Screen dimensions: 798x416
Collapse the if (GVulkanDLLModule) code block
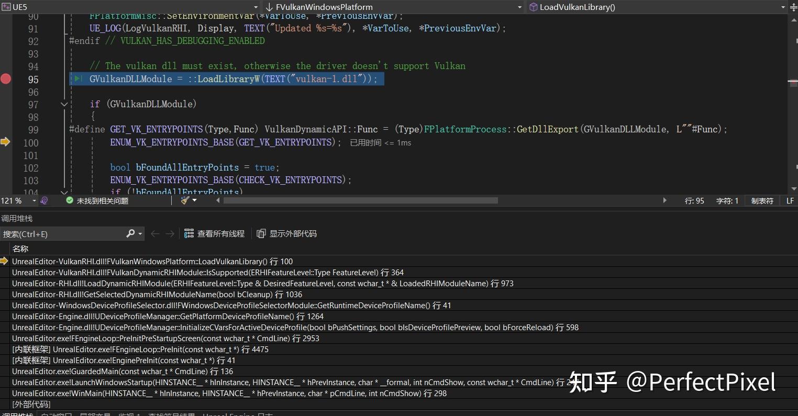pyautogui.click(x=64, y=104)
